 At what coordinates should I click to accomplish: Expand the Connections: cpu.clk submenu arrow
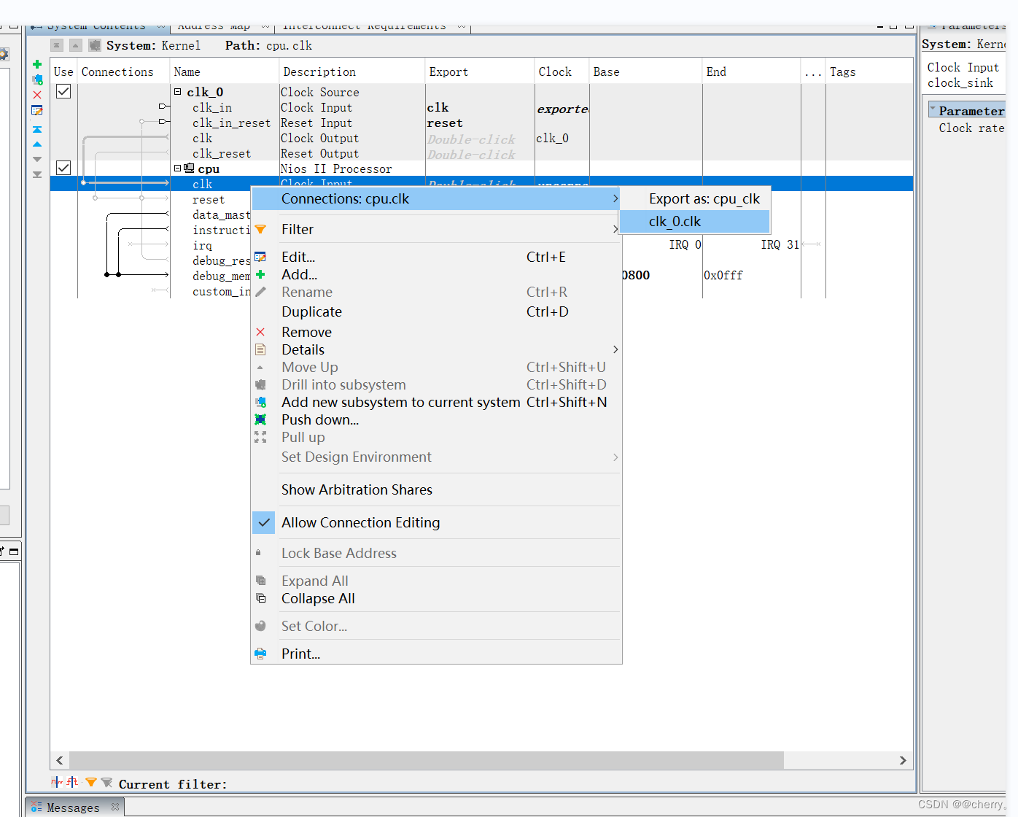[x=615, y=198]
